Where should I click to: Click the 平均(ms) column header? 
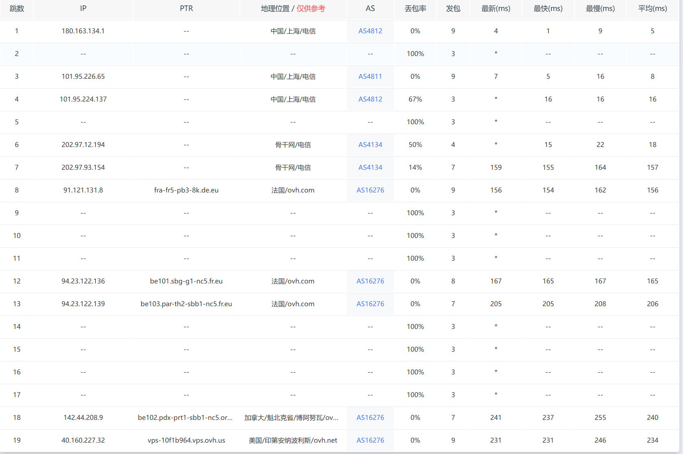[653, 8]
